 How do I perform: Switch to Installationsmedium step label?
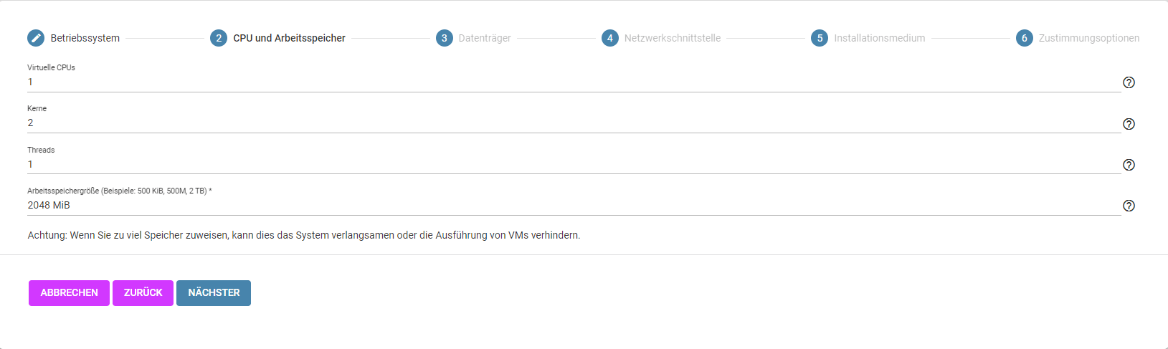[880, 38]
